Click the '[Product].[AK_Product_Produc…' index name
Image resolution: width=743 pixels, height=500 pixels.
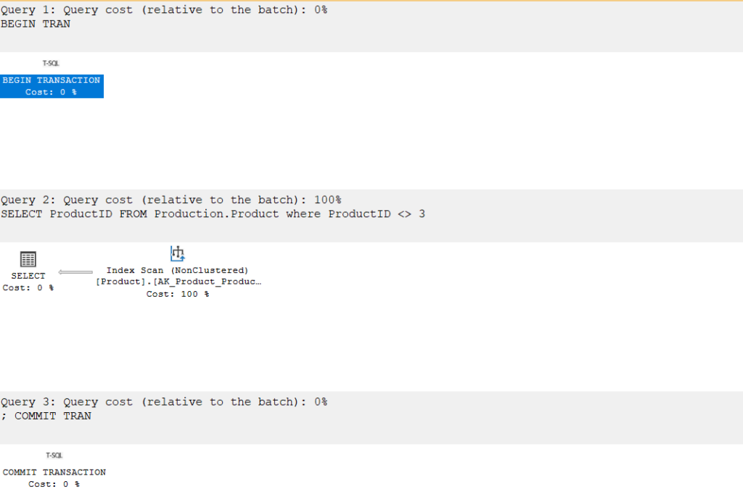[178, 282]
